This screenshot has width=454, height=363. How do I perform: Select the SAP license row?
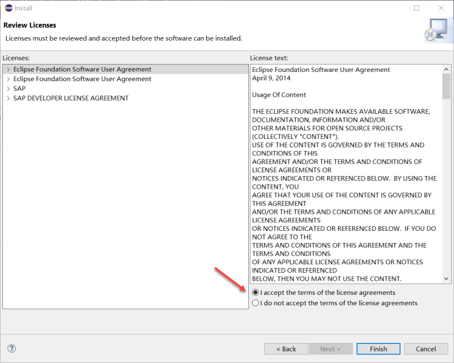tap(125, 88)
